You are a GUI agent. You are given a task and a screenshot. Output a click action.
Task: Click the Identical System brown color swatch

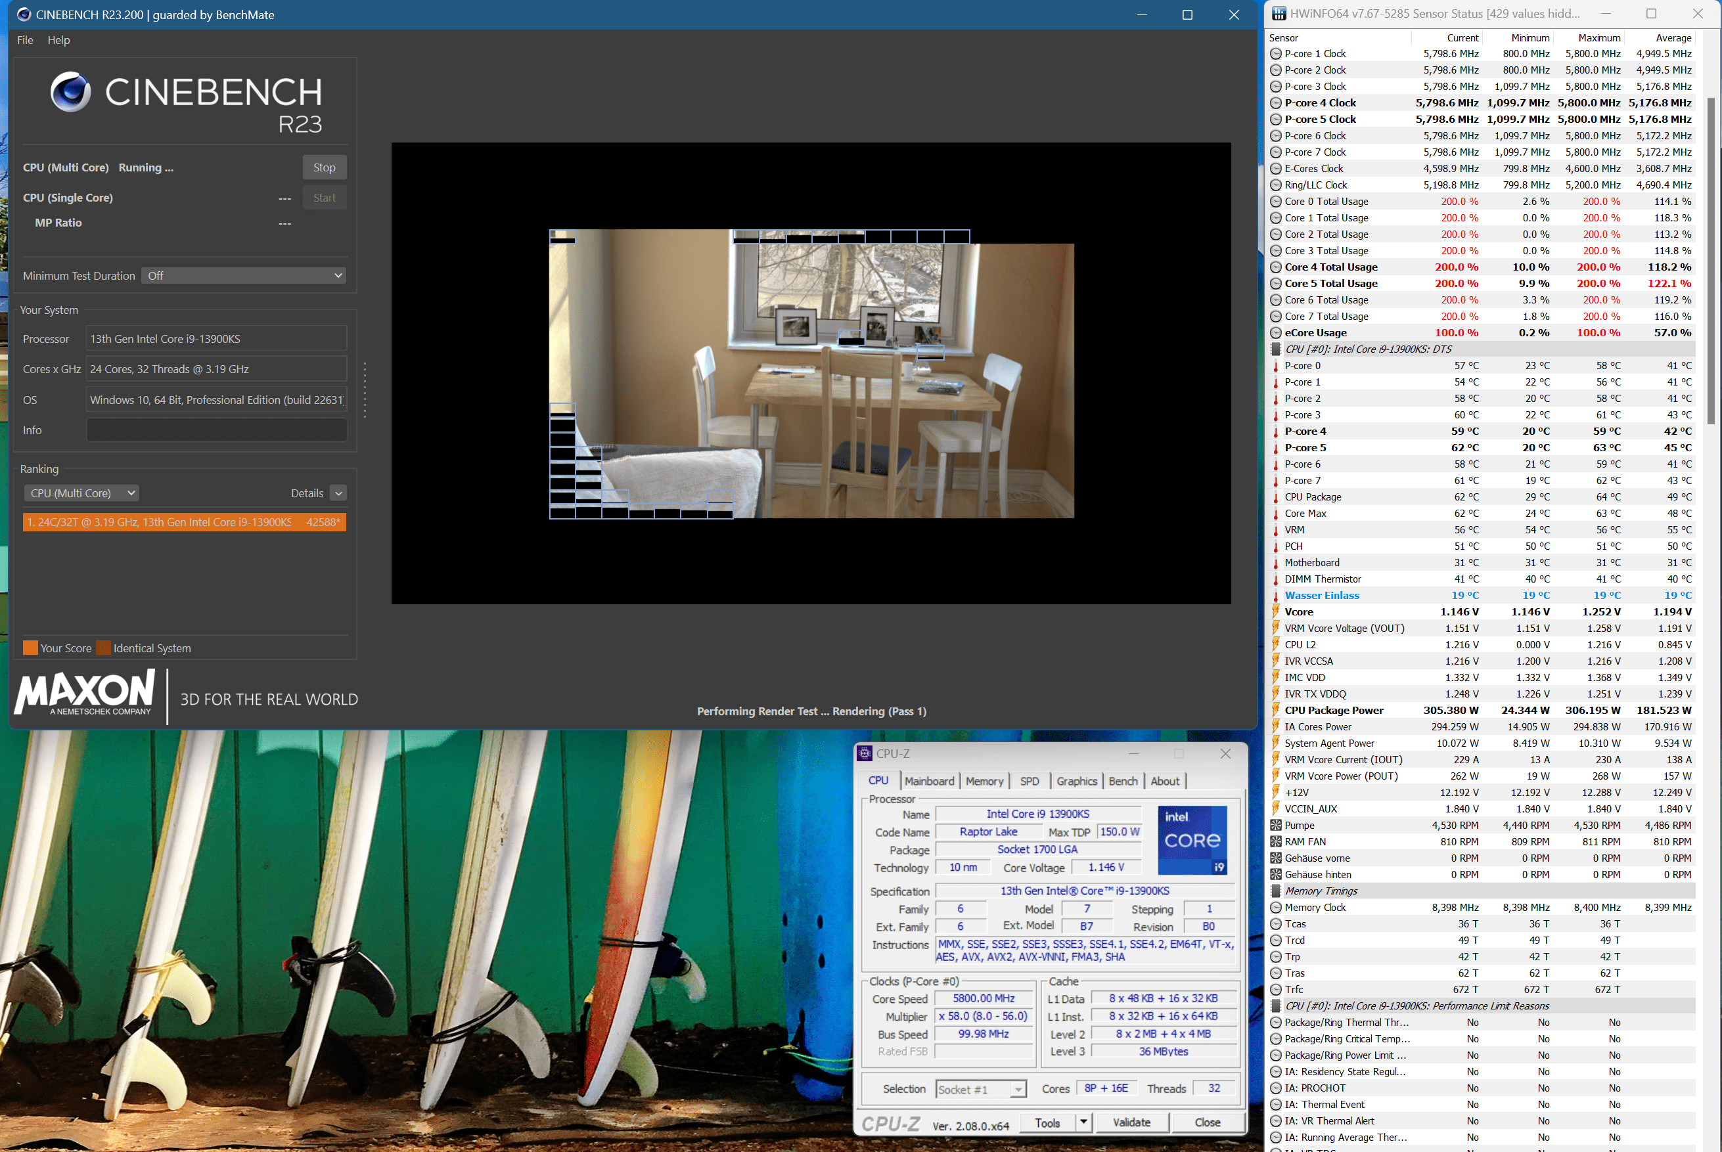[x=103, y=648]
